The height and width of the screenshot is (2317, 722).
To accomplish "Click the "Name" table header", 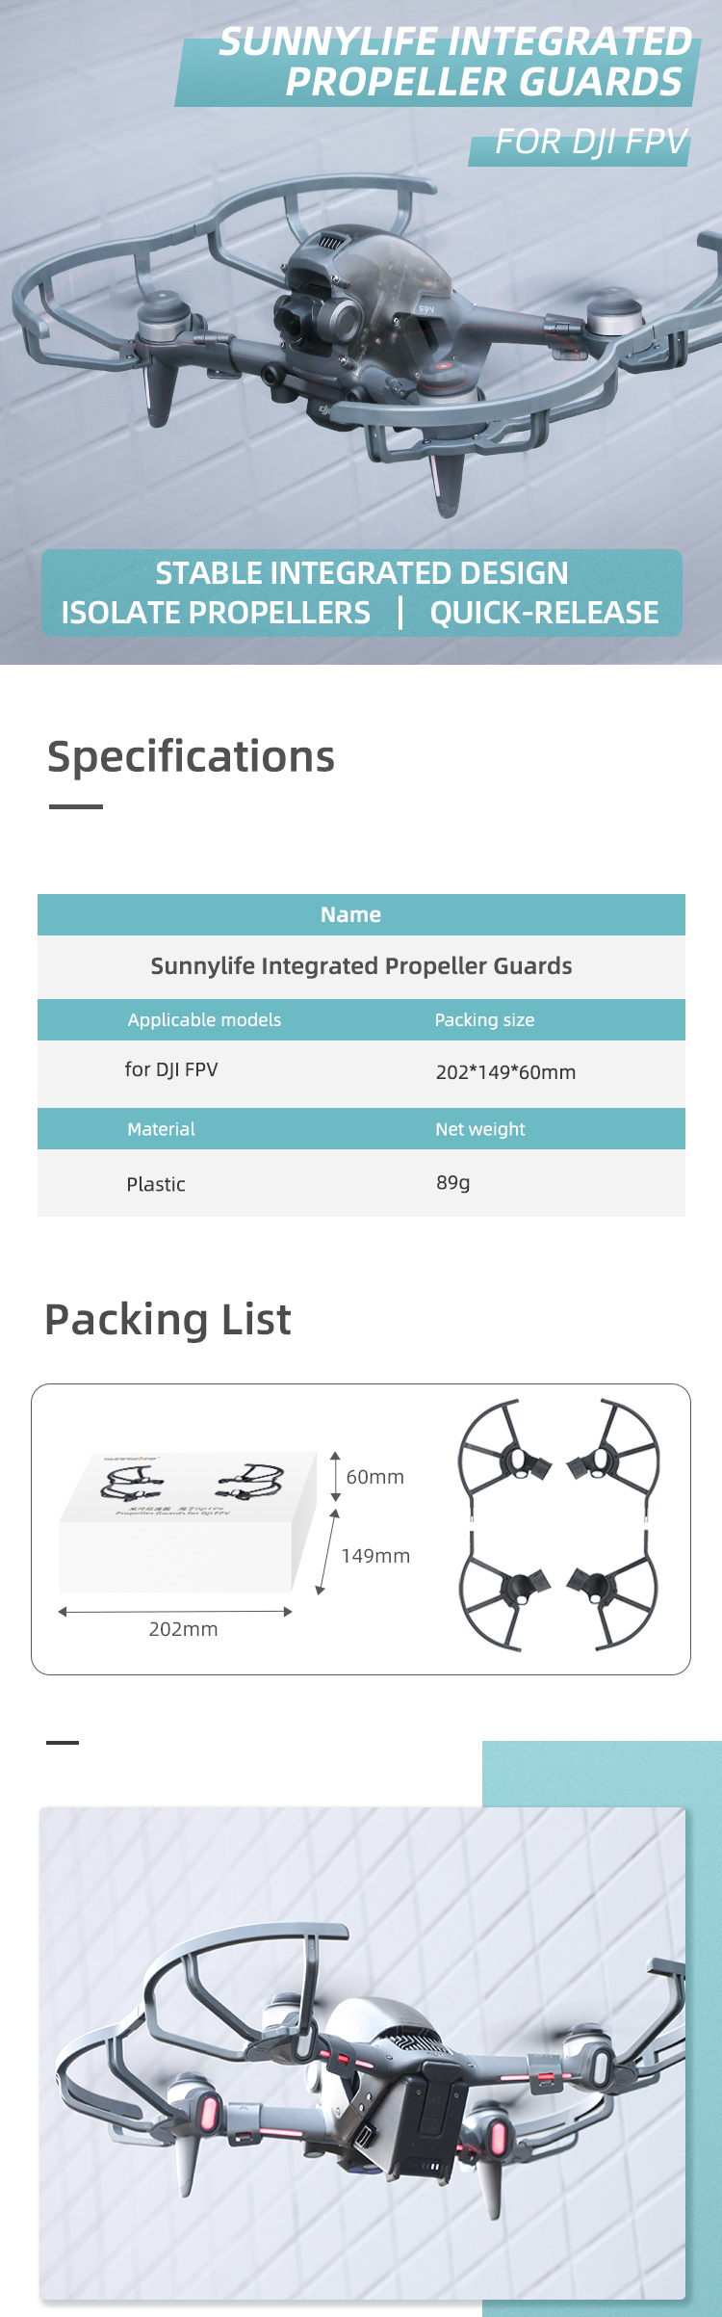I will point(350,914).
